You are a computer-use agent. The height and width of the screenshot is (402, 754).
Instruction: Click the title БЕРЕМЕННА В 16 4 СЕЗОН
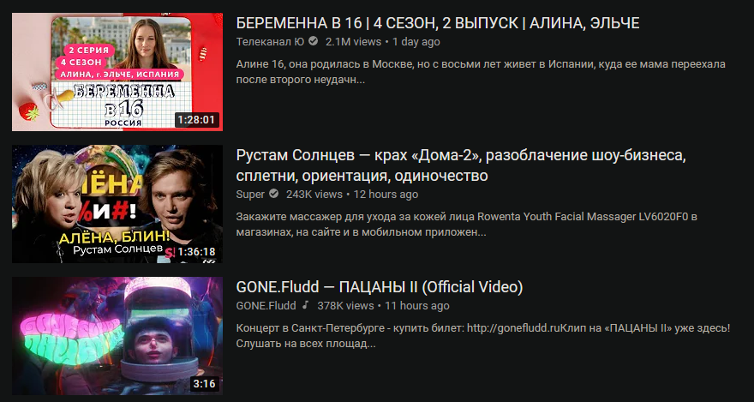point(438,22)
